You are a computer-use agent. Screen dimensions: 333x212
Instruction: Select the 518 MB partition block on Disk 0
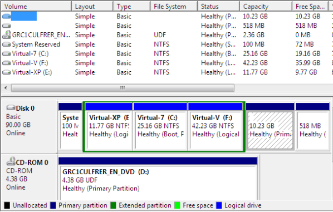tap(312, 127)
